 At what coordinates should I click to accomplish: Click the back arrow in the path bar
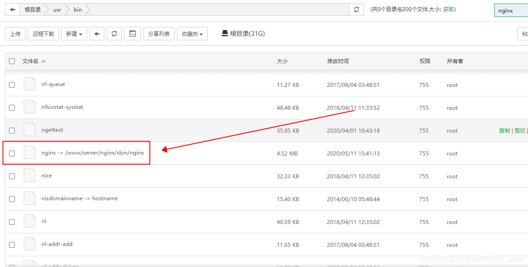[x=13, y=10]
